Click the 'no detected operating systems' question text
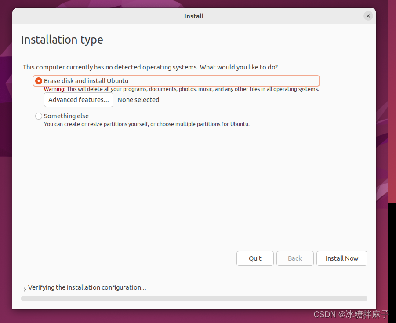 (x=150, y=67)
